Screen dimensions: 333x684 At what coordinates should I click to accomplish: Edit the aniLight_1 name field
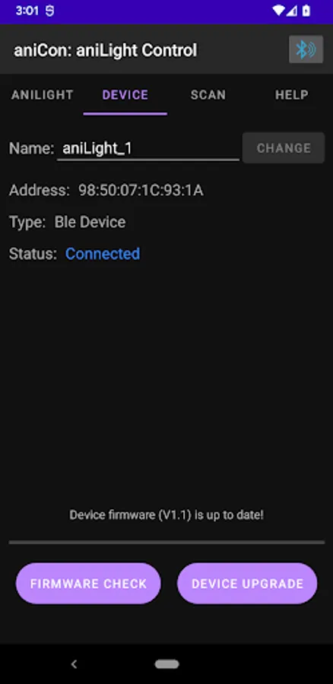click(148, 149)
